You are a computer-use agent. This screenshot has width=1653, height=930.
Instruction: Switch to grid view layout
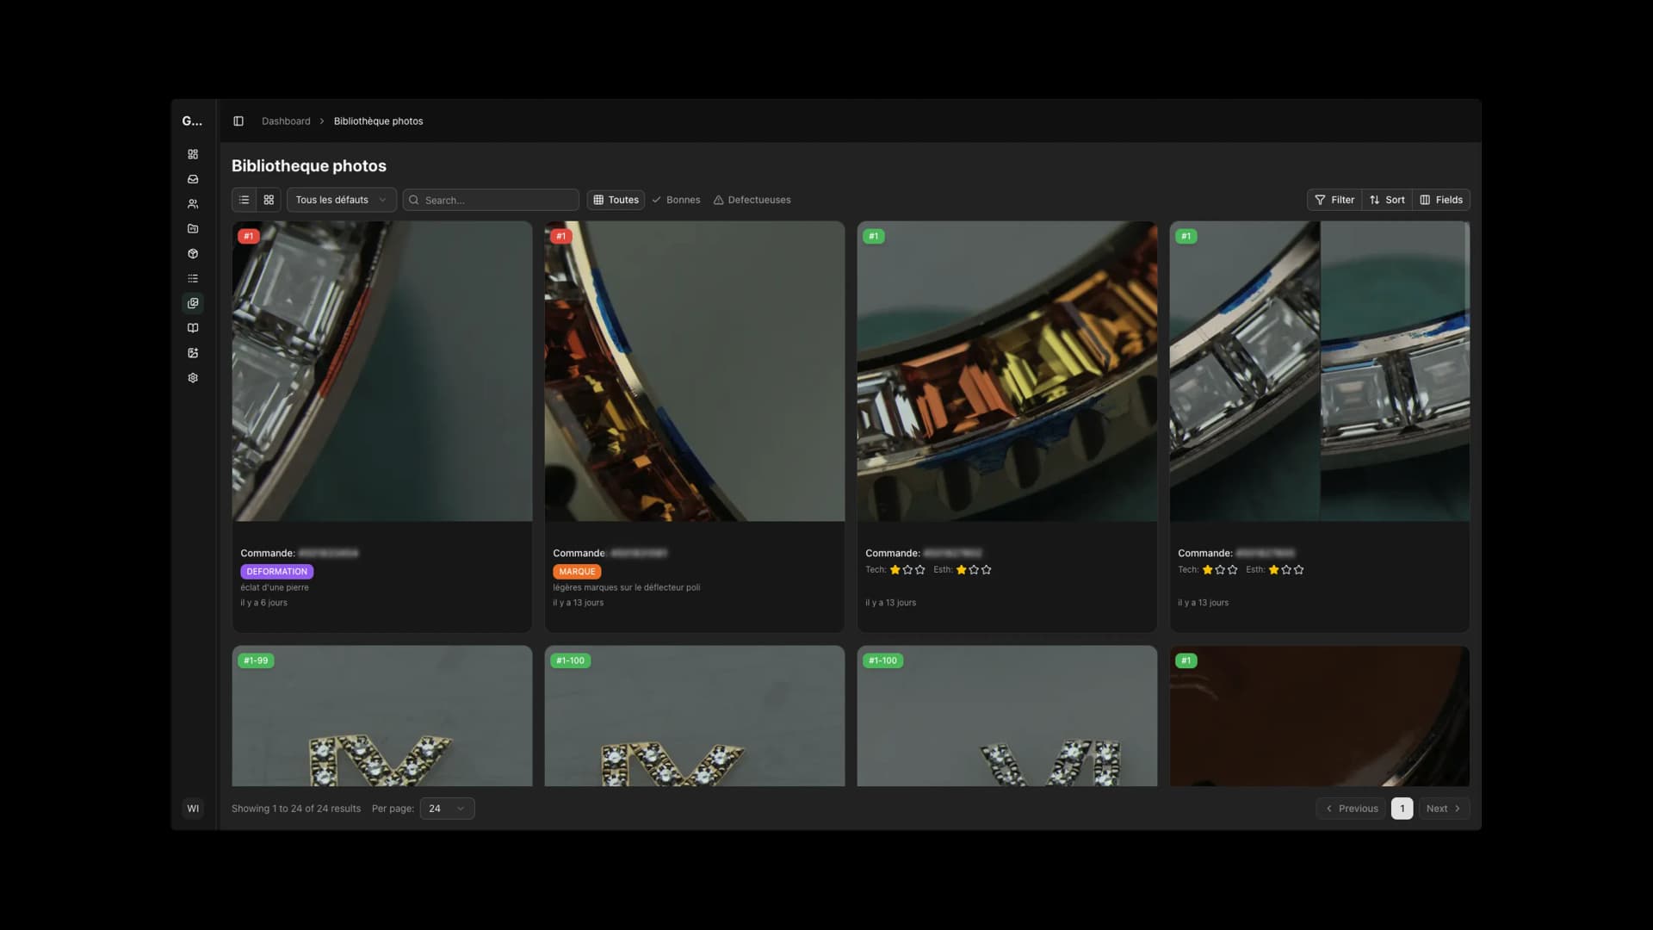[x=269, y=200]
